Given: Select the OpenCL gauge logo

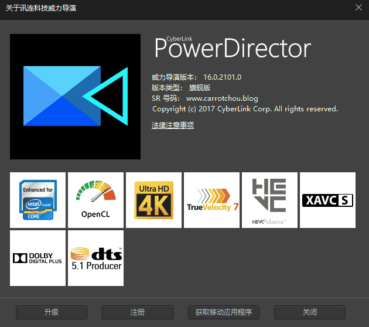Looking at the screenshot, I should (95, 200).
